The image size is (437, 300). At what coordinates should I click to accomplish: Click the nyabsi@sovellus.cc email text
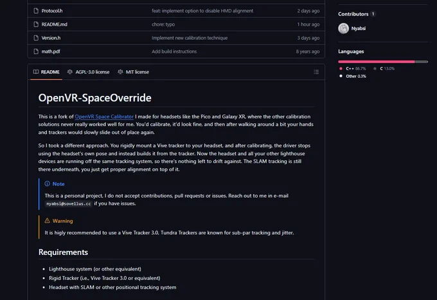(69, 203)
